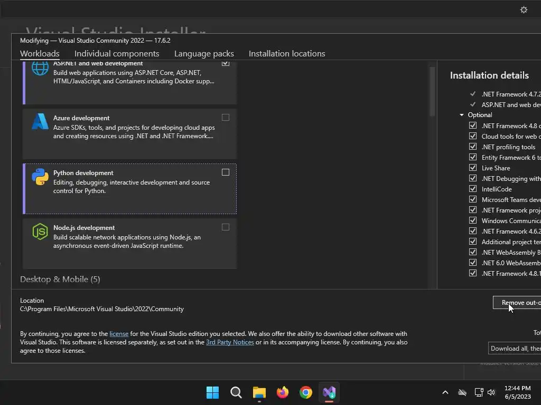Uncheck Live Share component
Screen dimensions: 541x405
(473, 168)
